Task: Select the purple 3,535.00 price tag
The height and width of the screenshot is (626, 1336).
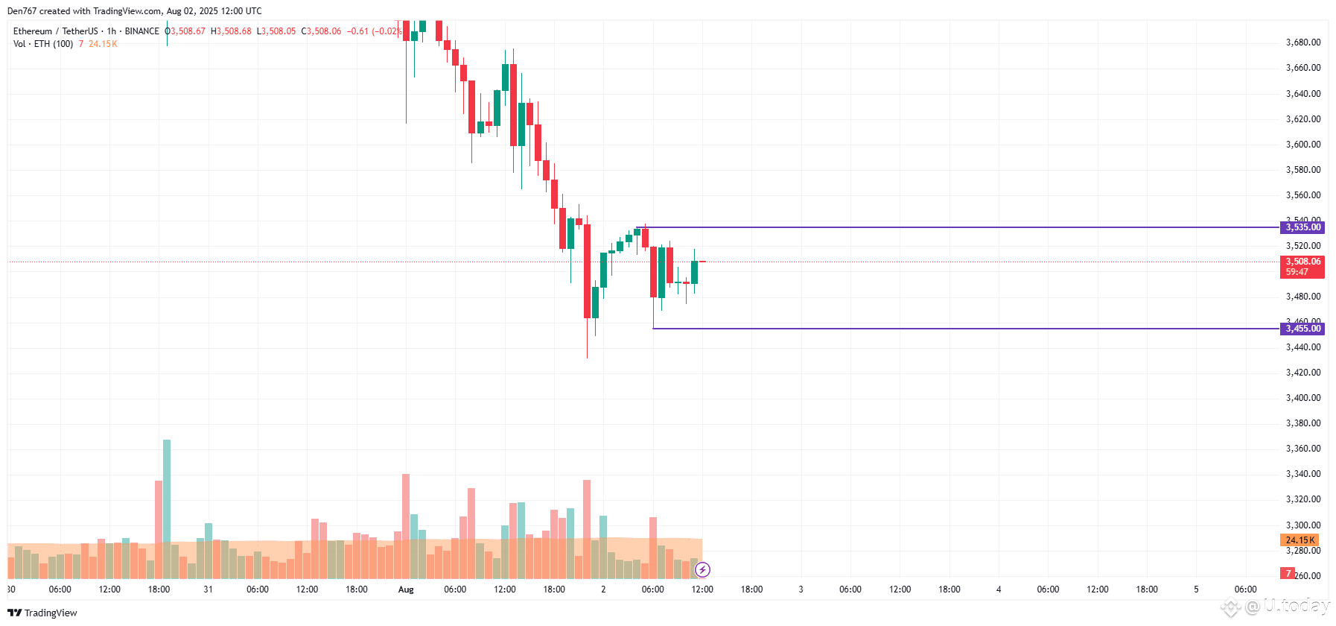Action: click(1302, 227)
